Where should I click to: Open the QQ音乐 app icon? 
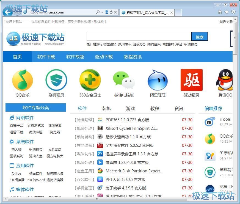pyautogui.click(x=23, y=80)
